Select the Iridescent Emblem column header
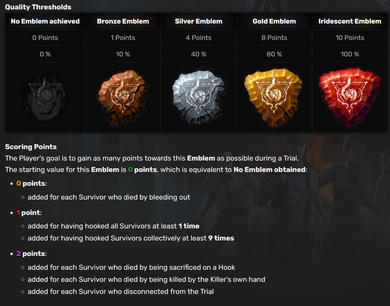390x306 pixels. [x=350, y=21]
